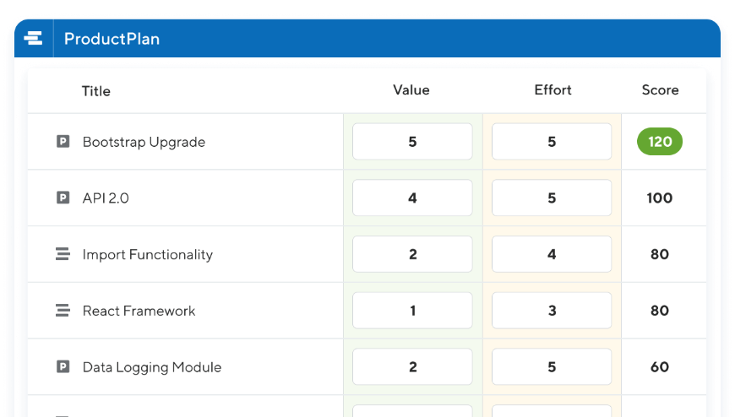
Task: Open the Bootstrap Upgrade title
Action: [x=144, y=142]
